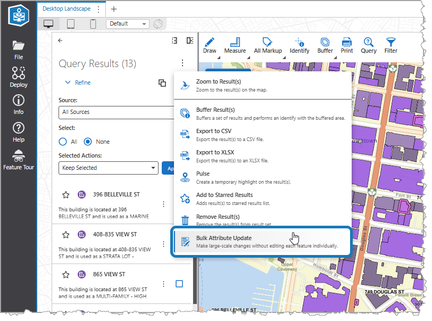Open the Filter tool
Image resolution: width=432 pixels, height=321 pixels.
(391, 45)
